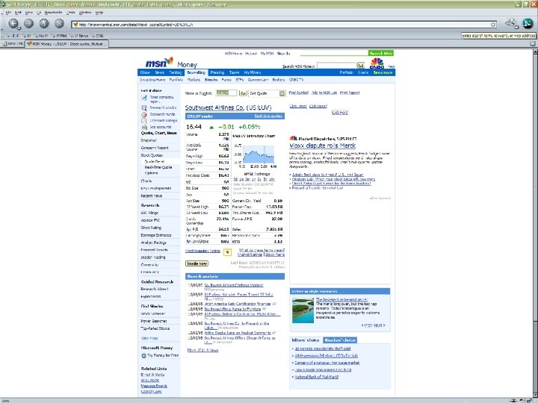Open the Window menu
The height and width of the screenshot is (403, 538).
pyautogui.click(x=85, y=13)
